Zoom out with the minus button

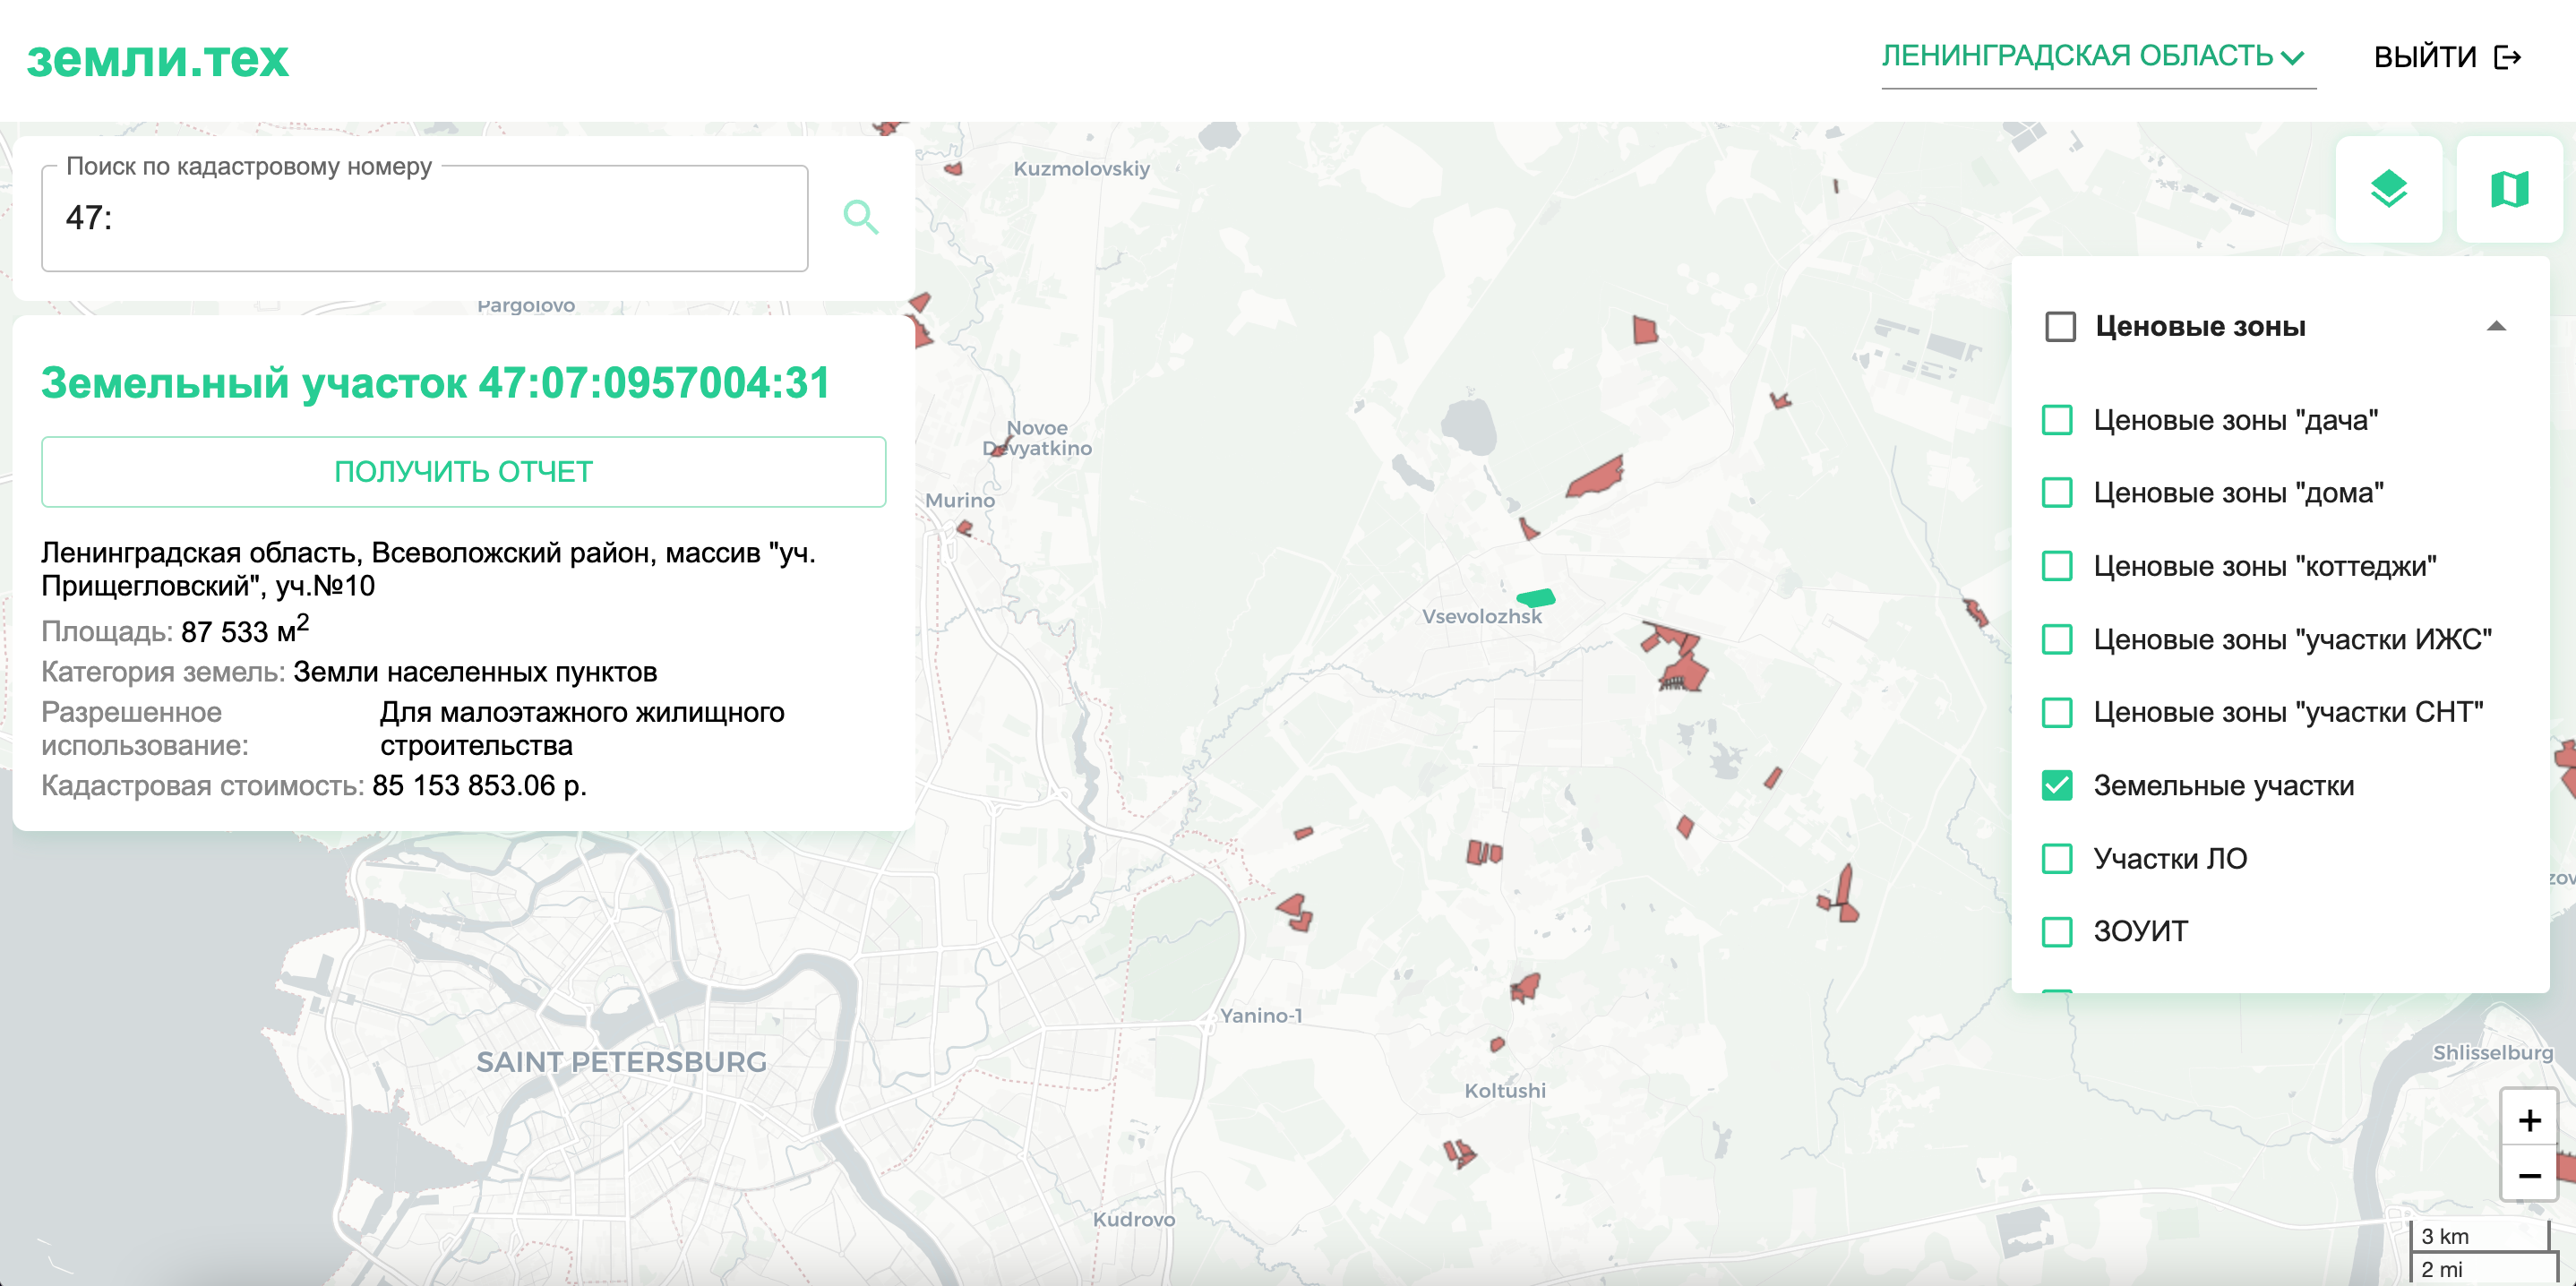(x=2529, y=1176)
